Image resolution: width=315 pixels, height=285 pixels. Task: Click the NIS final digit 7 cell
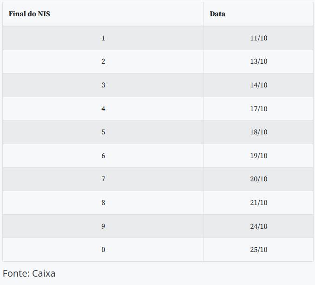click(x=103, y=179)
